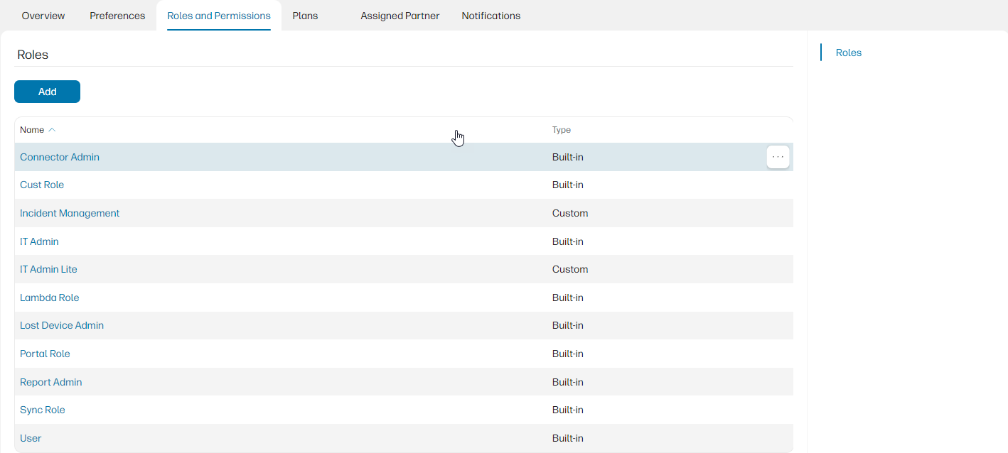Image resolution: width=1008 pixels, height=453 pixels.
Task: Open the IT Admin Lite role
Action: point(48,269)
